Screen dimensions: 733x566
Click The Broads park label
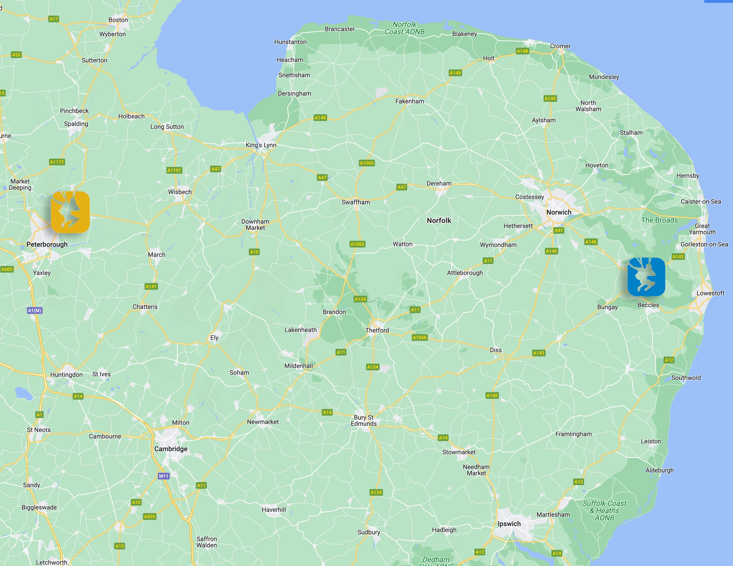point(659,220)
